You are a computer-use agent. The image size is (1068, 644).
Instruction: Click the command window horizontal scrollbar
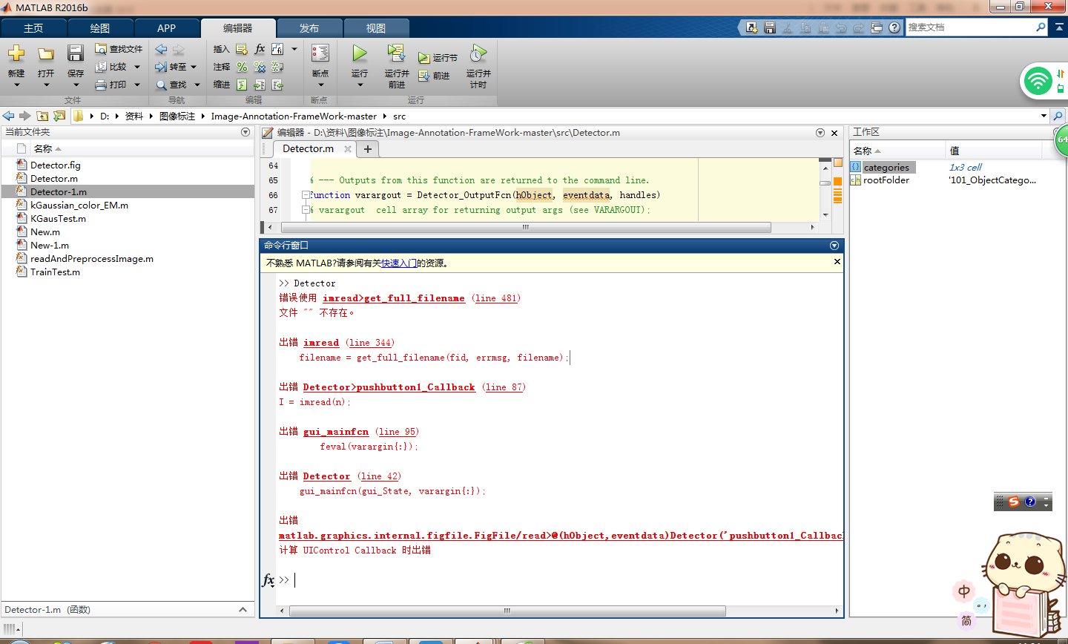point(507,611)
